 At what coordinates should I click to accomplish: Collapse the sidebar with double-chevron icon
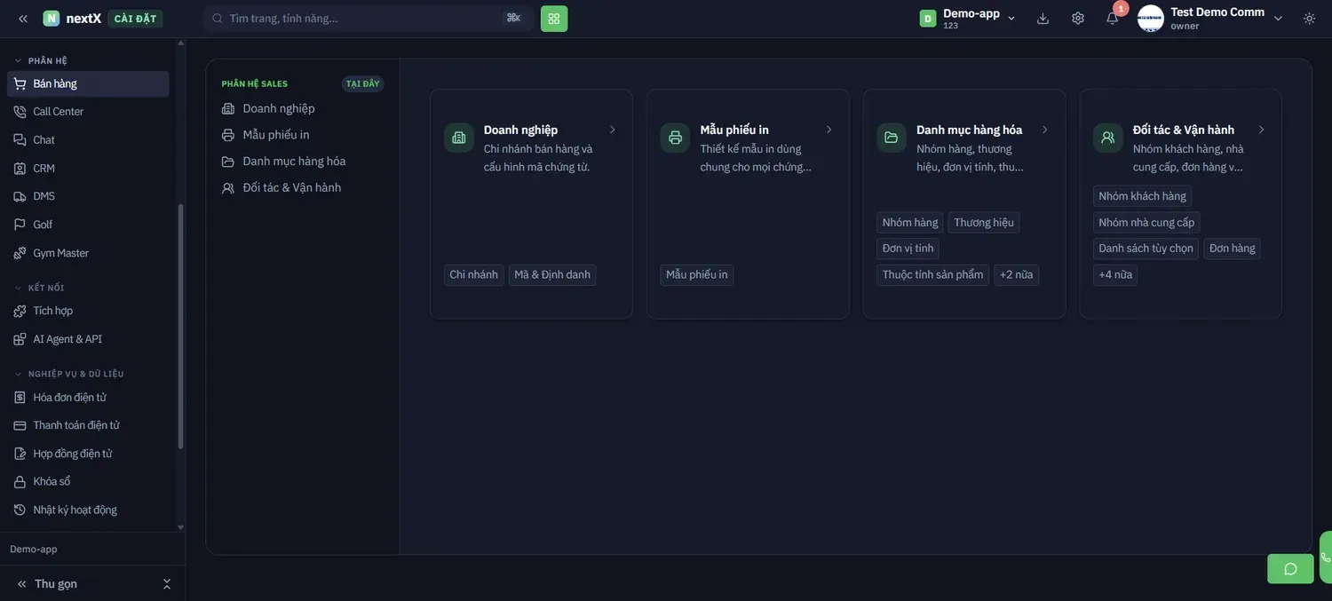coord(23,19)
